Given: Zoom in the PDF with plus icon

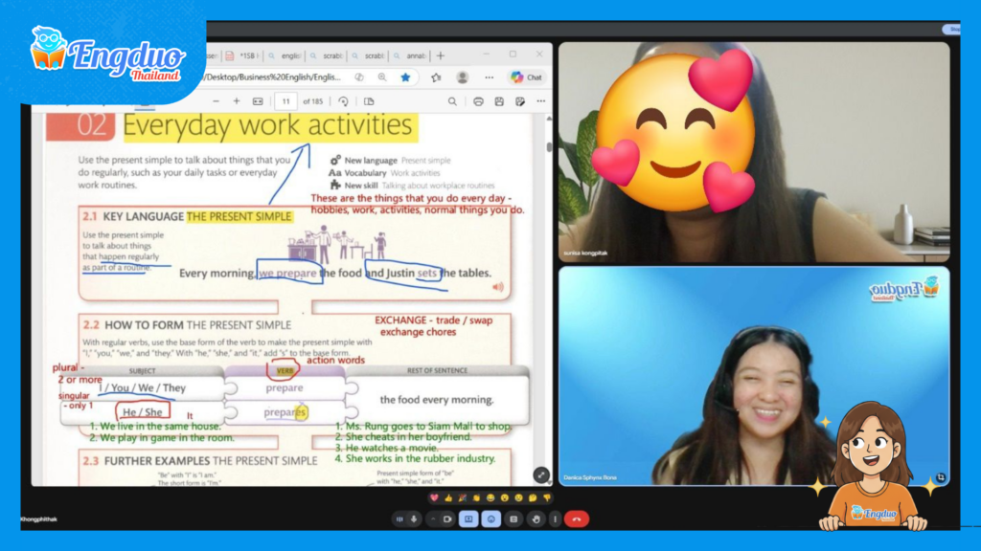Looking at the screenshot, I should coord(237,101).
